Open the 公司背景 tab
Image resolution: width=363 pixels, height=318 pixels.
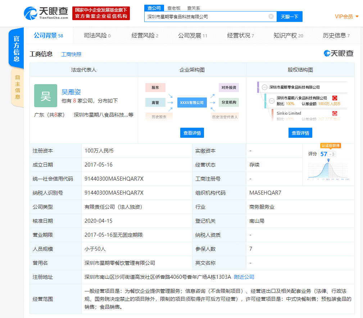[48, 35]
